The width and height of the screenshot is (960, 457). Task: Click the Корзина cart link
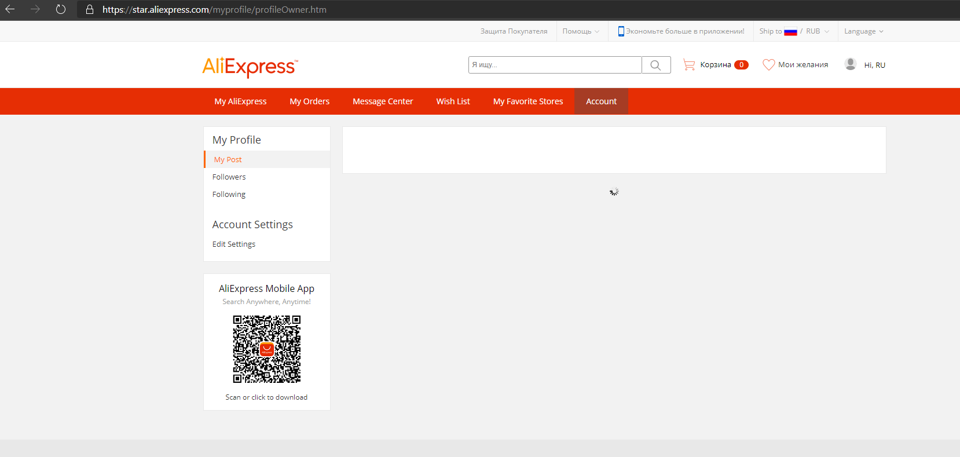[716, 65]
